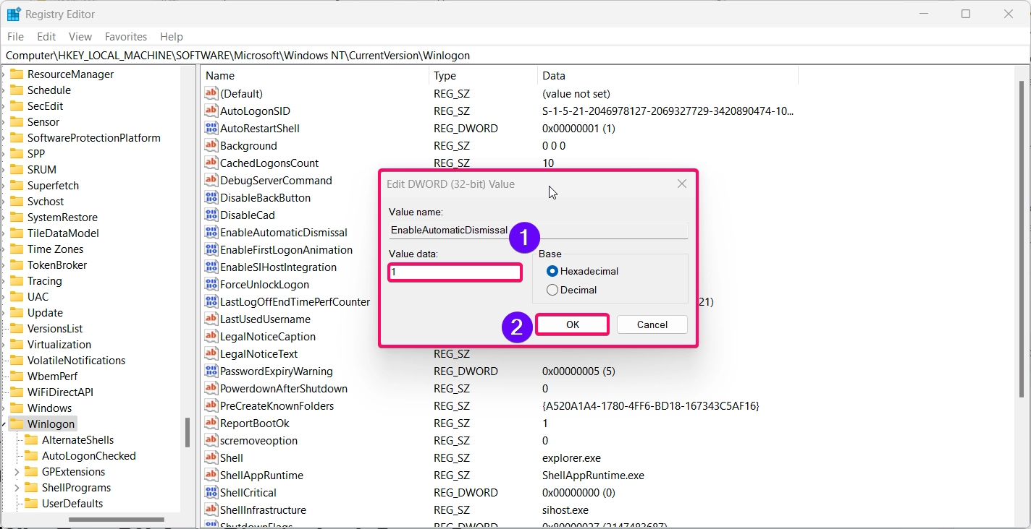Select the TokenBroker key

[57, 265]
